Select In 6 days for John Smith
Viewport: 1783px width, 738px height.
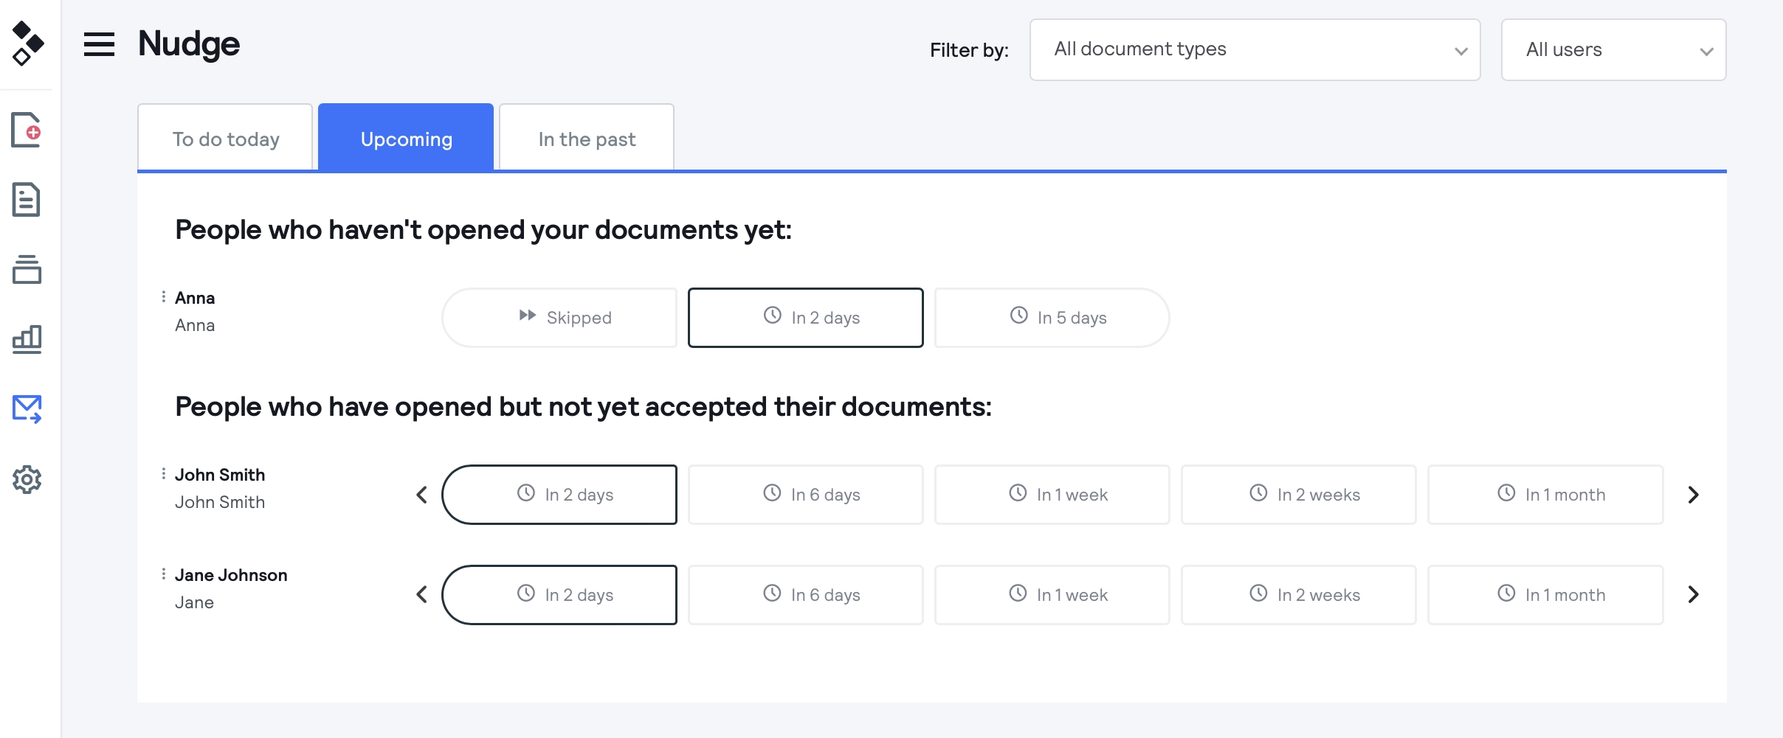[805, 494]
